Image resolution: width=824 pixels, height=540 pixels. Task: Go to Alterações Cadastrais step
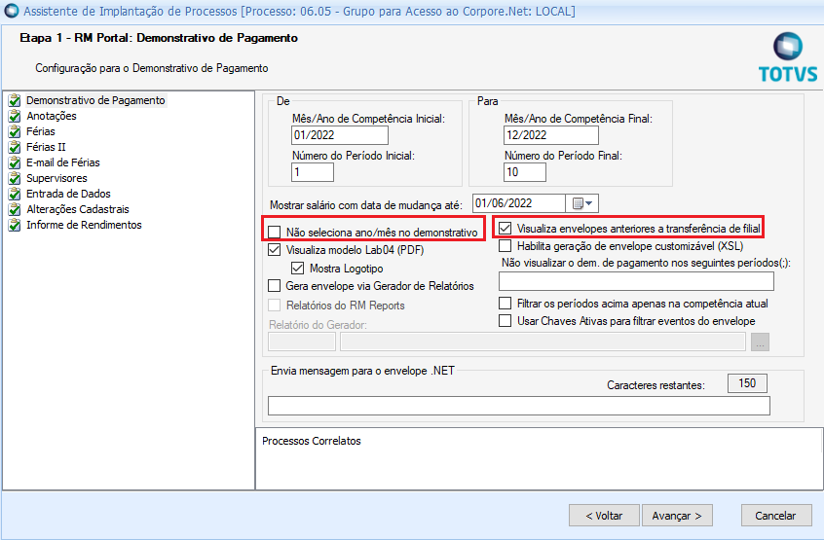pyautogui.click(x=78, y=209)
